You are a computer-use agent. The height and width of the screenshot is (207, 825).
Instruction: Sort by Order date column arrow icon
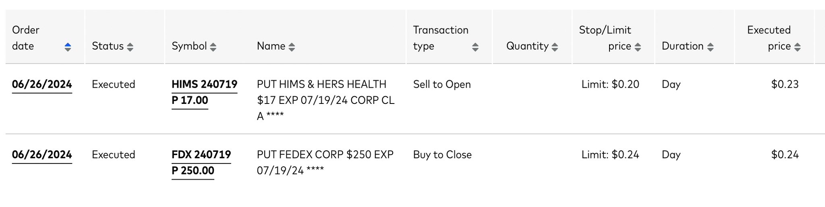[68, 47]
